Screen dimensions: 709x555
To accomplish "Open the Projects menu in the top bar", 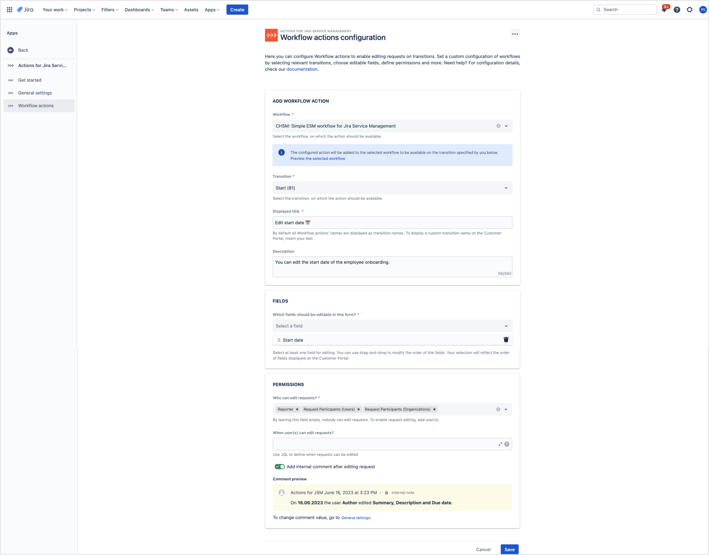I will point(84,10).
